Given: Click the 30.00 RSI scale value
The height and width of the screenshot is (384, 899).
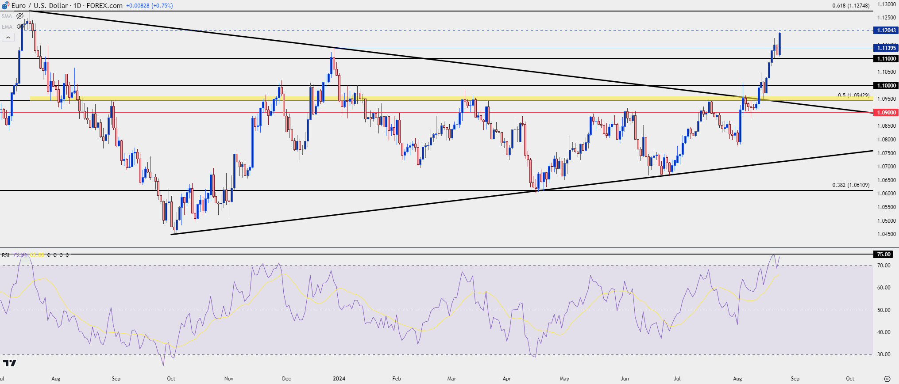Looking at the screenshot, I should pos(884,354).
